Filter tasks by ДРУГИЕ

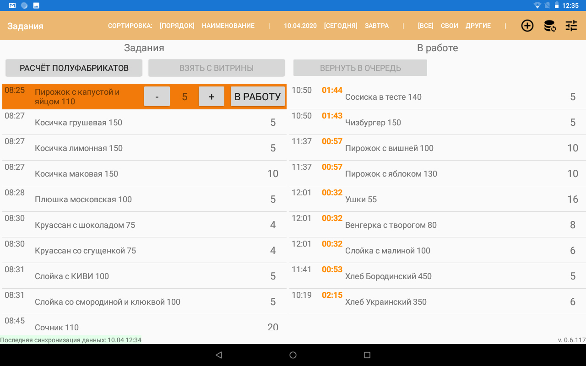[478, 26]
